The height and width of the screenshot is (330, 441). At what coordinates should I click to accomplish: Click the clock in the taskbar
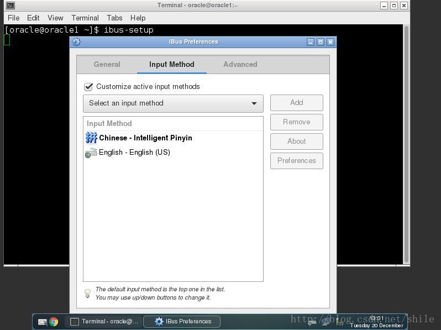(376, 322)
